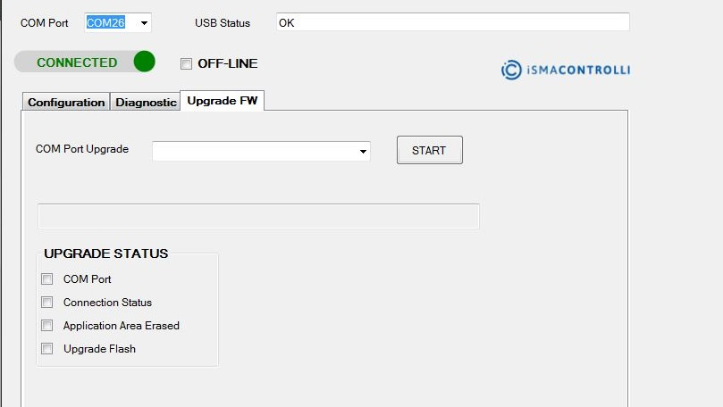The height and width of the screenshot is (407, 723).
Task: Click the green connection indicator circle
Action: (x=144, y=62)
